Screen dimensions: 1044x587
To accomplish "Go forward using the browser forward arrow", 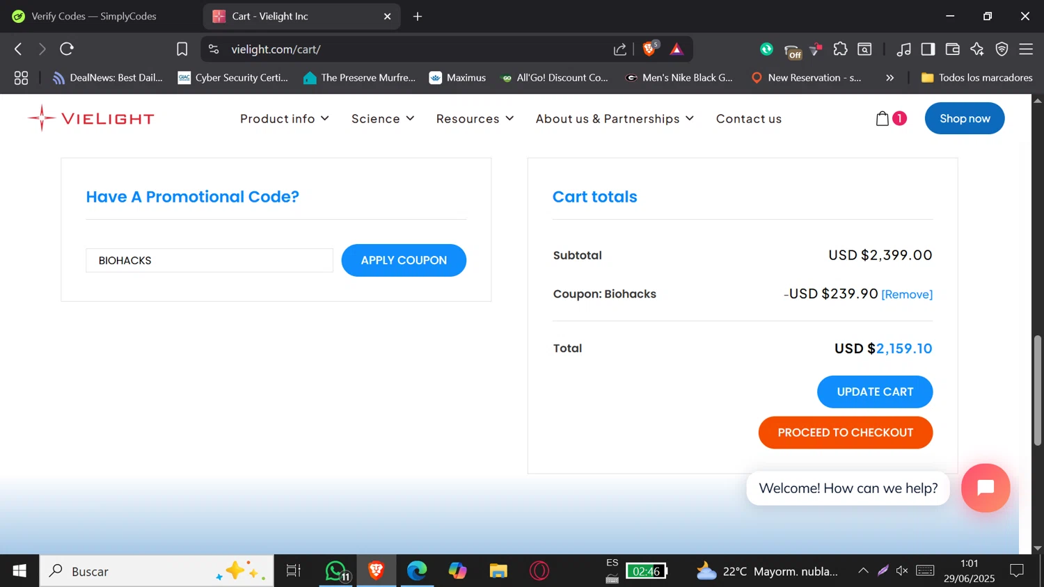I will pos(42,49).
